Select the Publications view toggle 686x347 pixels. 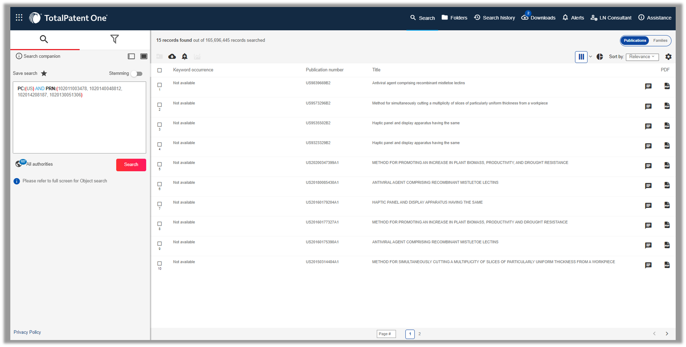click(x=635, y=41)
